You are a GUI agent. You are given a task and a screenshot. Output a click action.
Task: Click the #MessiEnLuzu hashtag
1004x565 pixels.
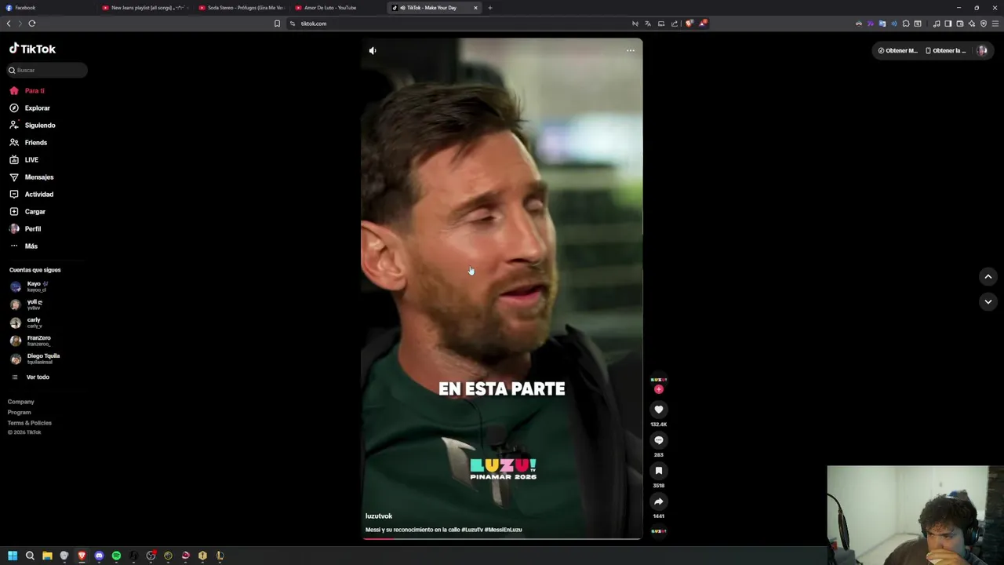tap(503, 530)
